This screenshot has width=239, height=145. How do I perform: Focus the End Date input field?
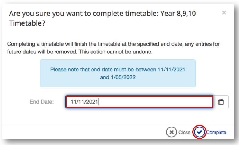click(139, 102)
